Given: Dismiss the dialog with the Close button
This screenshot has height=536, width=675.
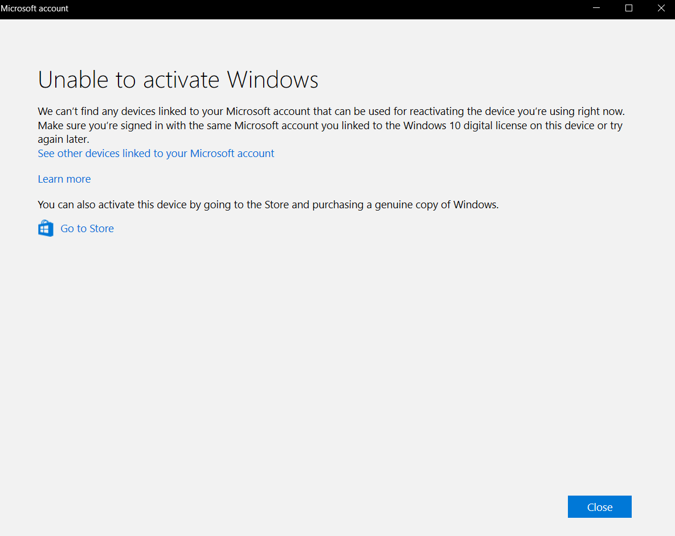Looking at the screenshot, I should point(599,506).
